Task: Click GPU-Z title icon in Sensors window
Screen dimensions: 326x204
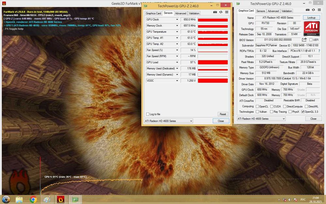Action: click(146, 6)
